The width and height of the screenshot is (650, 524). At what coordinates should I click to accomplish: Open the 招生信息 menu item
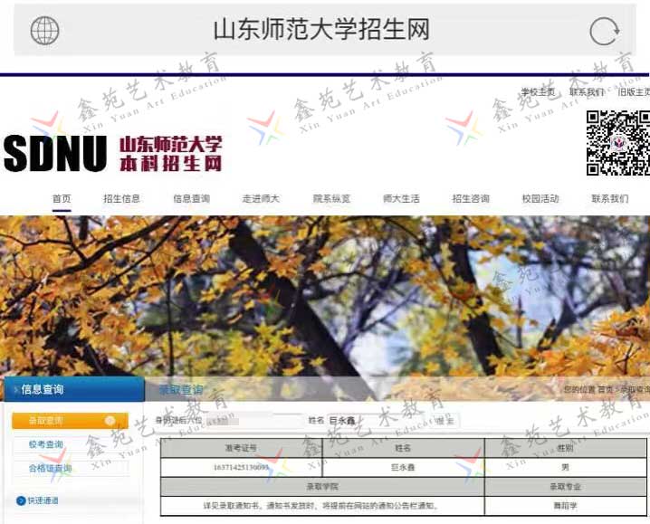tap(121, 199)
